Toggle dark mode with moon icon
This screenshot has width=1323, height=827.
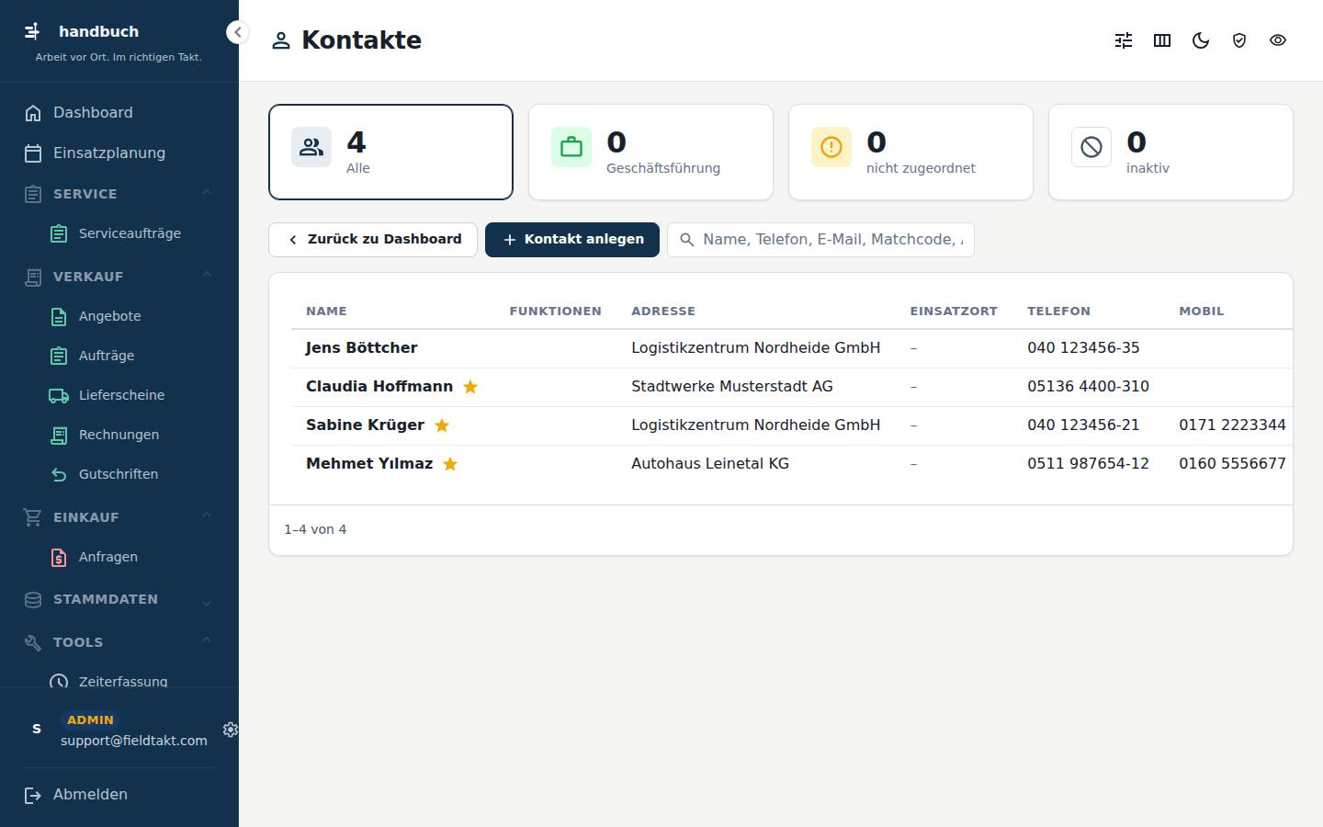coord(1201,40)
